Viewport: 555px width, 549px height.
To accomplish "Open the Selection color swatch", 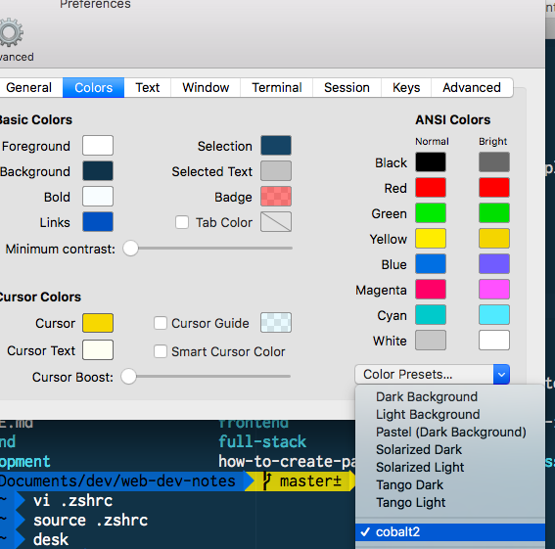I will [276, 145].
